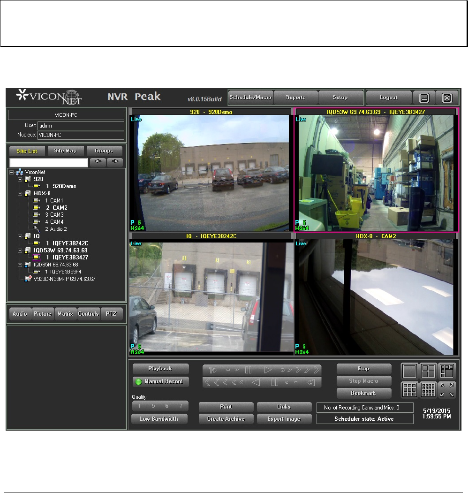Select the 3x3 grid display layout

[x=409, y=390]
